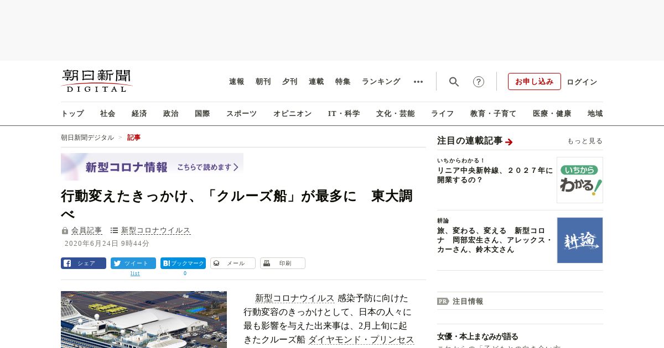This screenshot has width=664, height=348.
Task: Open 女優・本上まなみが語る promo link
Action: [x=478, y=336]
